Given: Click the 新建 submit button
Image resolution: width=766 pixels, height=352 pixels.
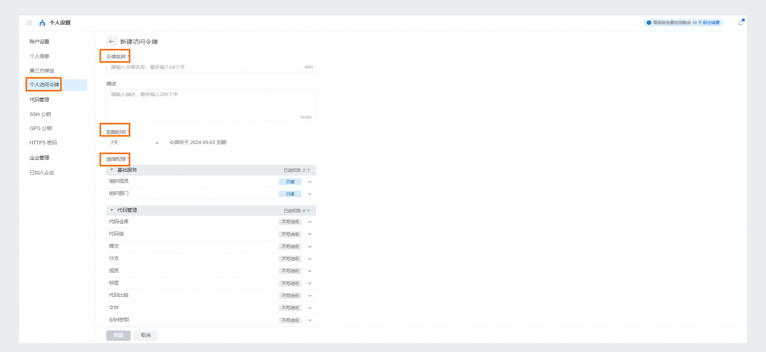Looking at the screenshot, I should point(118,335).
